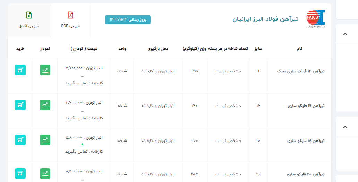Export table via خروجی PDF
The image size is (358, 182).
coord(70,20)
